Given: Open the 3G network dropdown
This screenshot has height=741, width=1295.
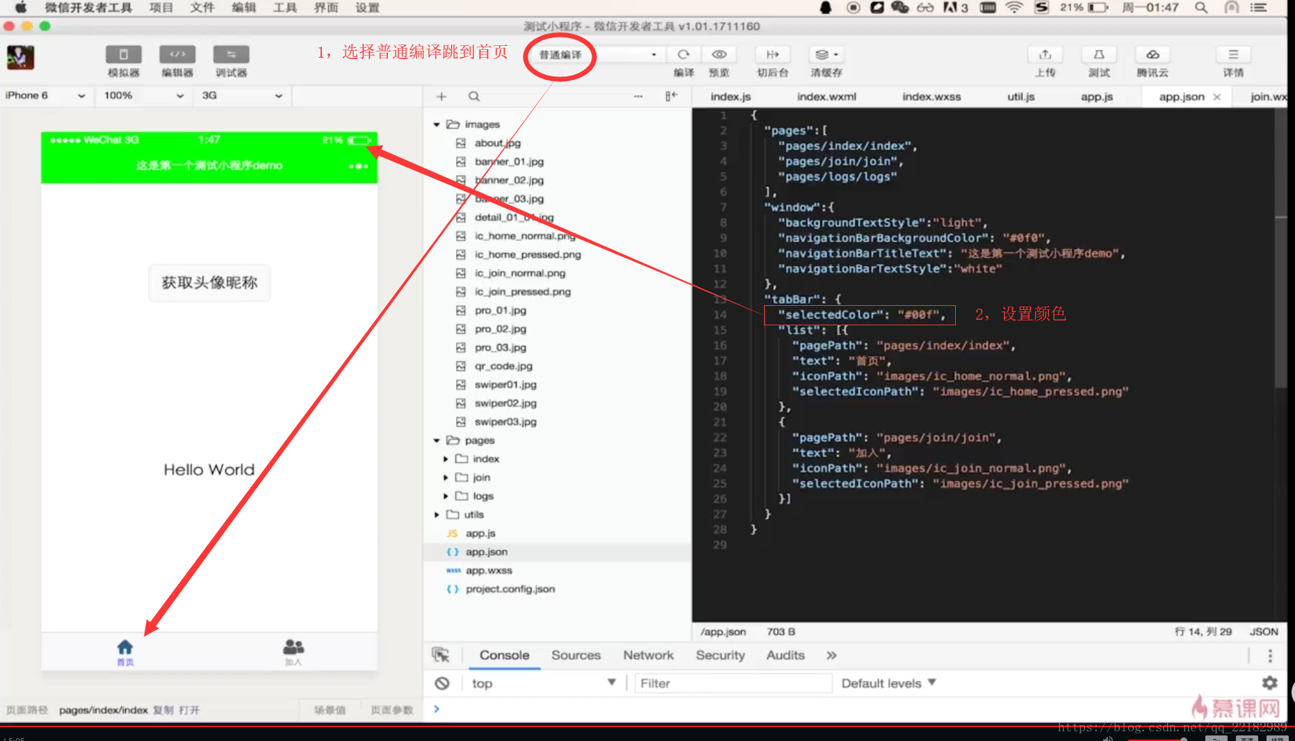Looking at the screenshot, I should [x=242, y=95].
